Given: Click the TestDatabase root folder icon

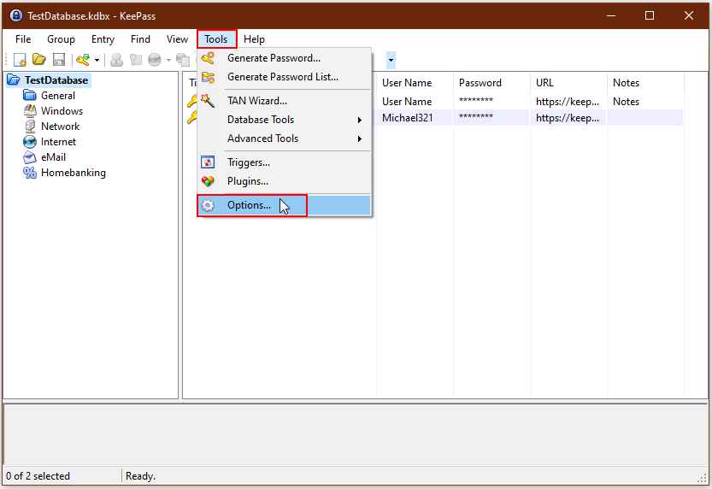Looking at the screenshot, I should (x=14, y=80).
